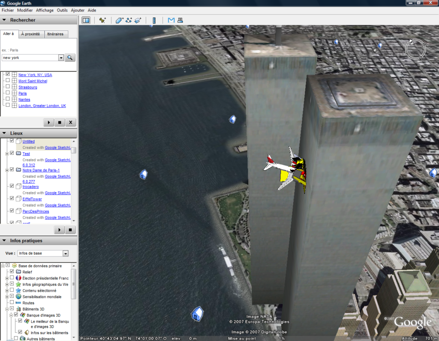Viewport: 439px width, 341px height.
Task: Check the Paris result checkbox
Action: tap(8, 93)
